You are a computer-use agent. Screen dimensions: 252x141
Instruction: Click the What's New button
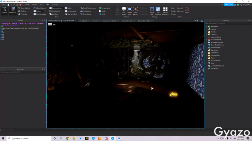pos(229,5)
